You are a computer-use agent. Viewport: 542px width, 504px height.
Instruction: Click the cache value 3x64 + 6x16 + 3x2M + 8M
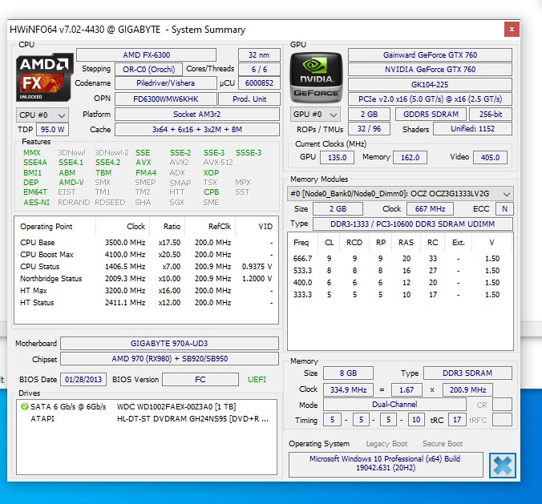(197, 130)
